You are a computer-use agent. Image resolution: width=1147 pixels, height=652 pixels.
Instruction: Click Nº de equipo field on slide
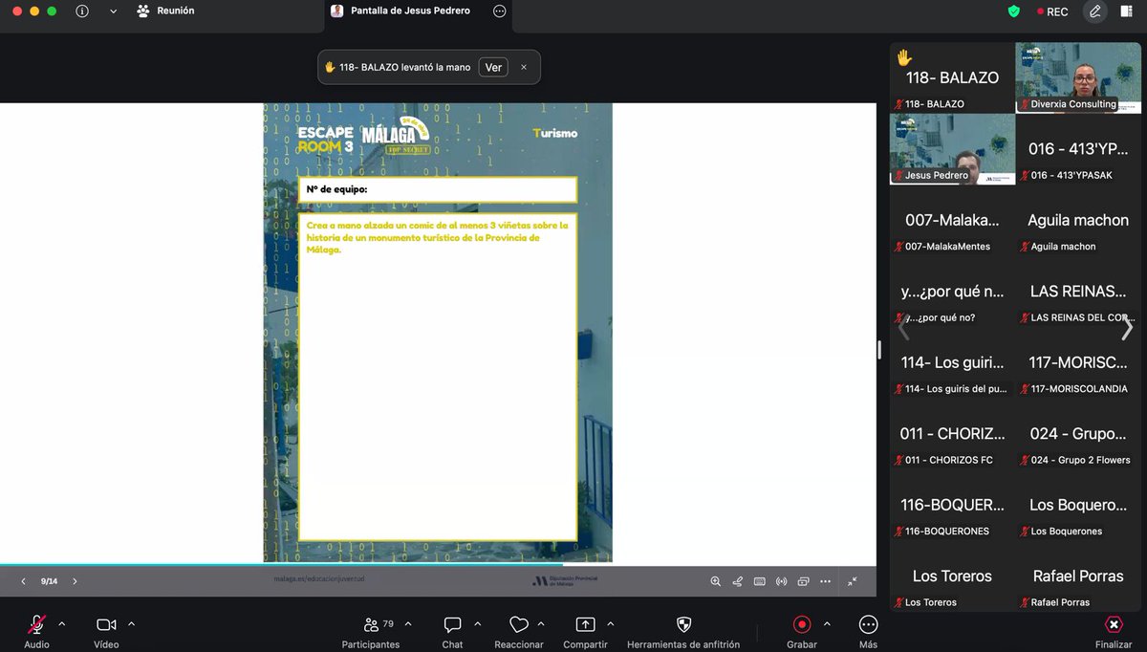tap(438, 189)
